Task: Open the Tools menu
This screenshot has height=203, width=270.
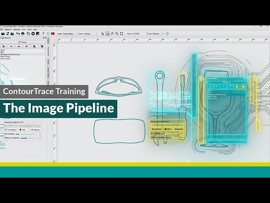Action: (x=30, y=30)
